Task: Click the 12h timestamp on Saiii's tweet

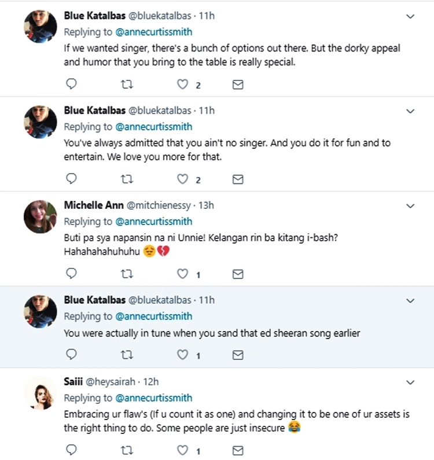Action: pos(151,381)
